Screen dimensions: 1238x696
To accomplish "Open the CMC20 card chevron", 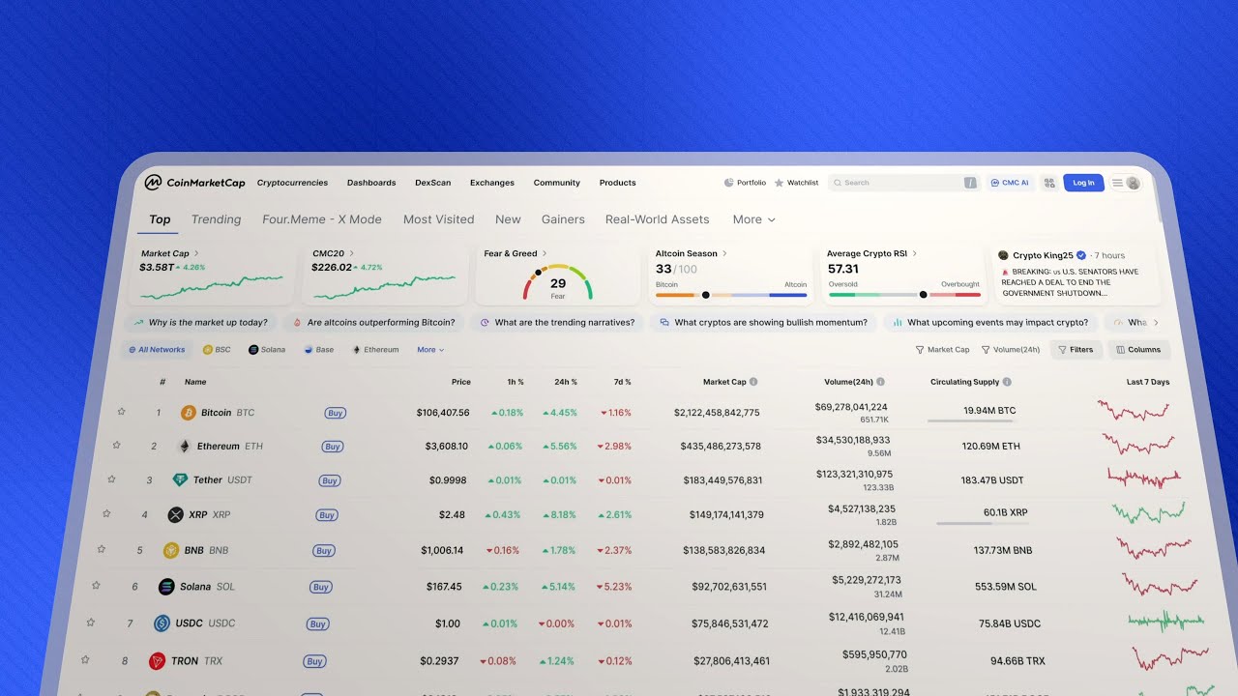I will click(352, 253).
